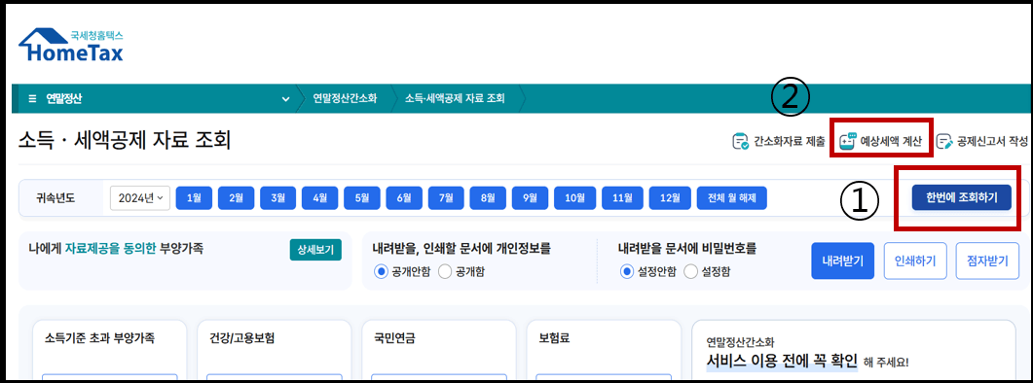Toggle the 7월 month button

pyautogui.click(x=446, y=197)
